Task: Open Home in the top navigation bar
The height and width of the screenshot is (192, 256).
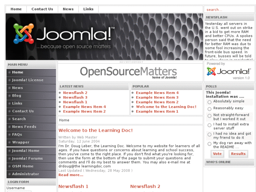Action: pos(16,9)
